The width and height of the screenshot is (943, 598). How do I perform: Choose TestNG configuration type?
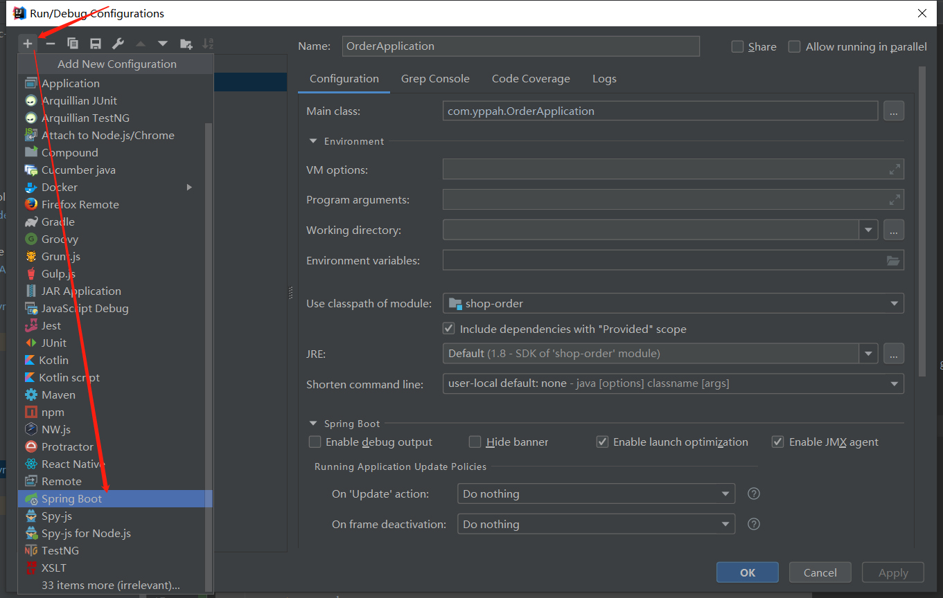pos(115,551)
